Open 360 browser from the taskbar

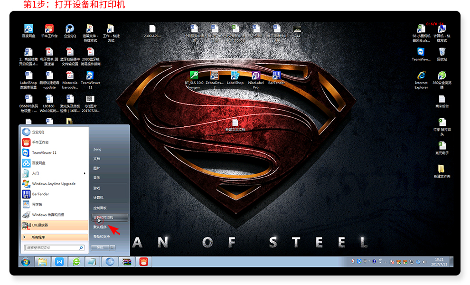[x=76, y=262]
